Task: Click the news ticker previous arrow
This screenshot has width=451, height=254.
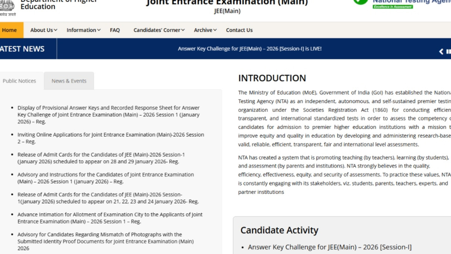Action: coord(441,52)
